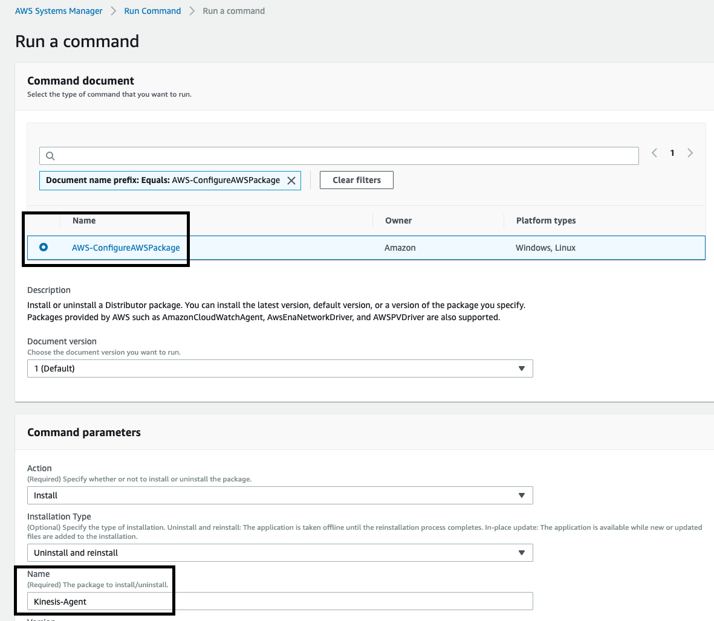Viewport: 714px width, 621px height.
Task: Click the package Name field with Kinesis-Agent
Action: pyautogui.click(x=280, y=602)
